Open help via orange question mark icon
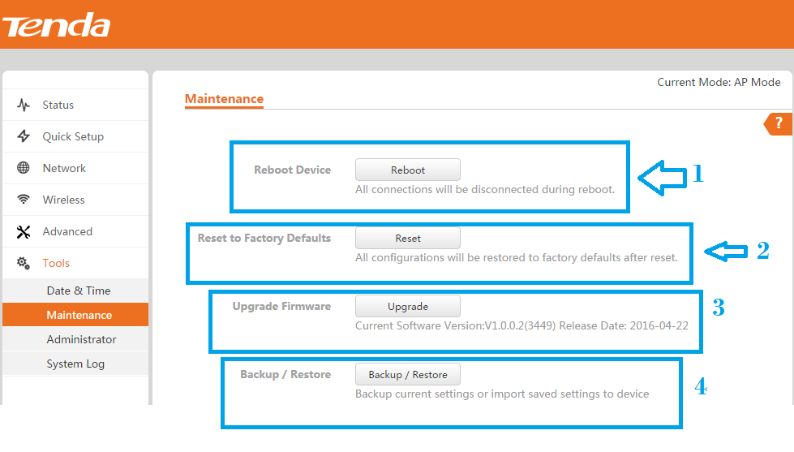 [779, 123]
